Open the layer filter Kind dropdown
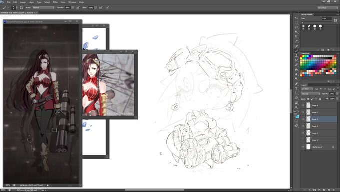 point(307,89)
